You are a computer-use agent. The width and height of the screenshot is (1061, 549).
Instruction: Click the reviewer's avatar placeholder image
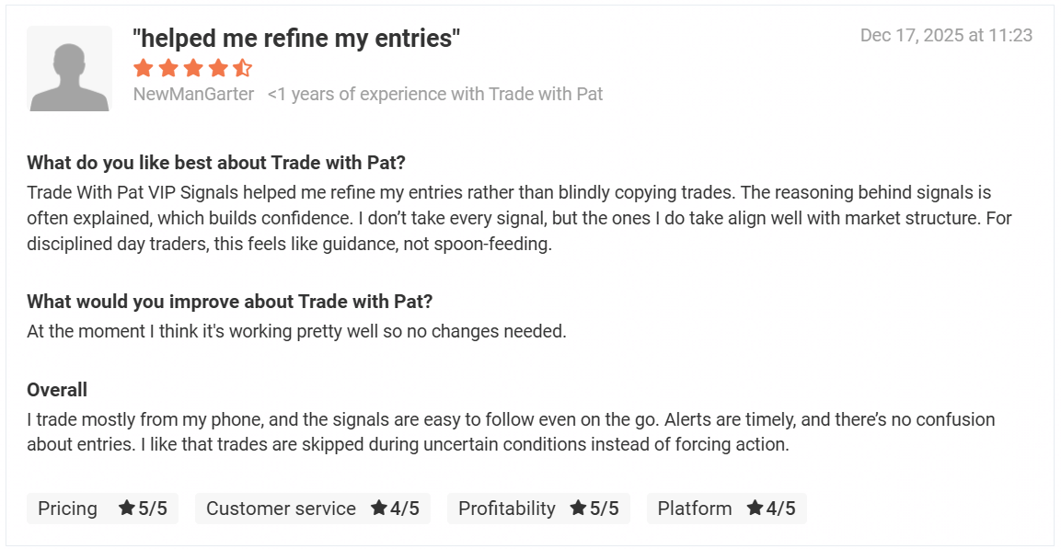point(69,69)
